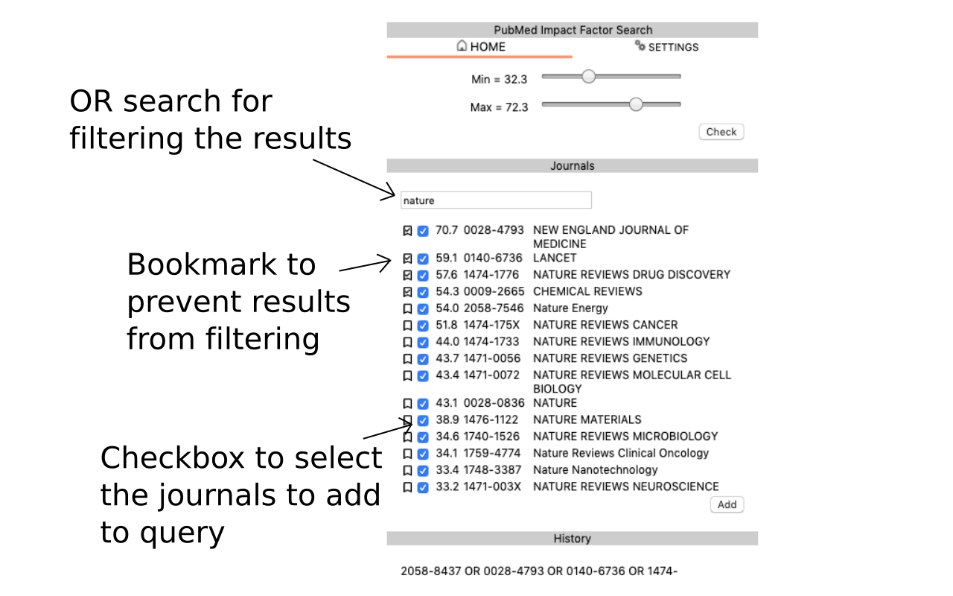Click the Add button
The image size is (953, 596).
coord(727,504)
